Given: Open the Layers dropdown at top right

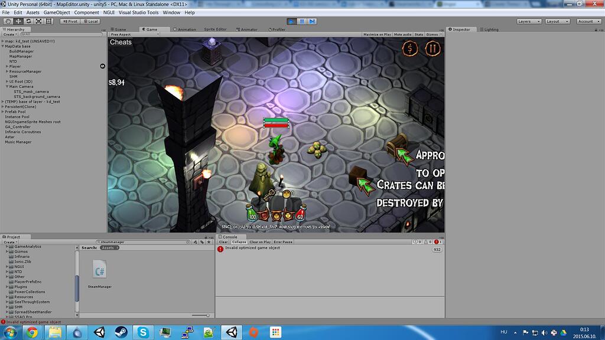Looking at the screenshot, I should point(528,21).
